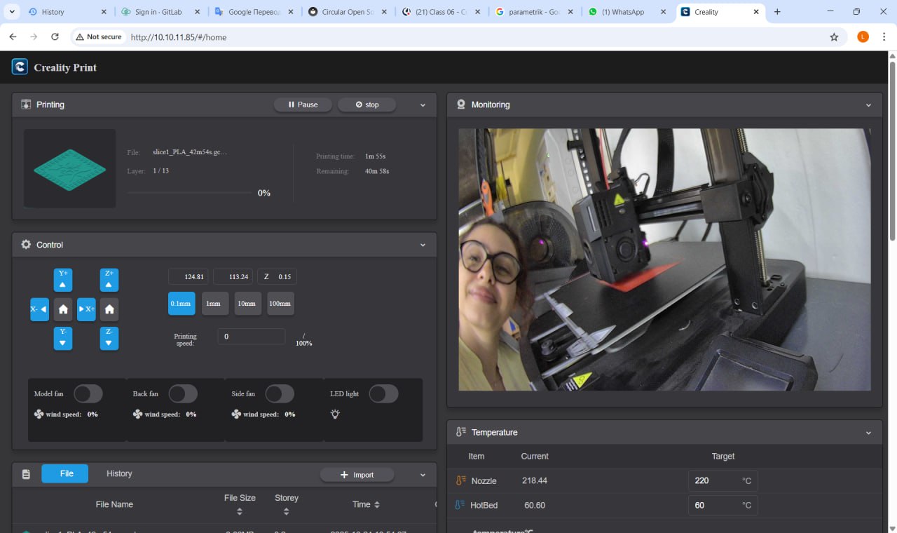Image resolution: width=897 pixels, height=533 pixels.
Task: Home the XY axes
Action: tap(63, 309)
